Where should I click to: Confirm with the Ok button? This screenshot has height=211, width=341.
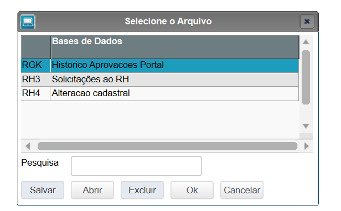click(x=192, y=190)
